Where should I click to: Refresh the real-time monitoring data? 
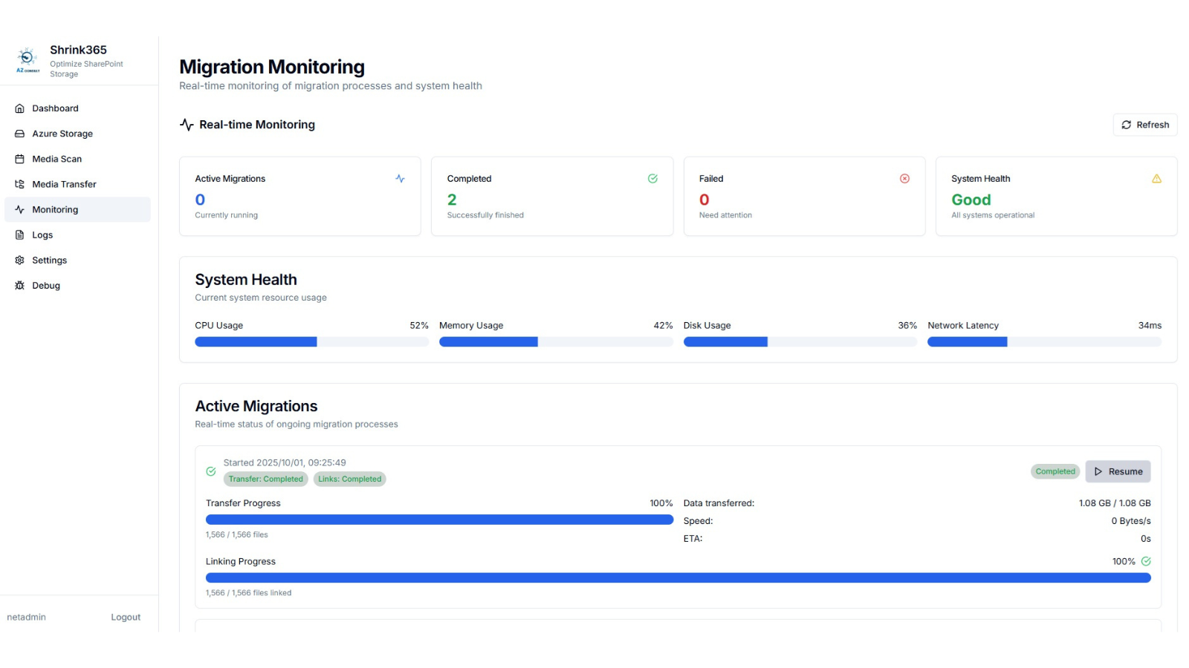click(1145, 125)
